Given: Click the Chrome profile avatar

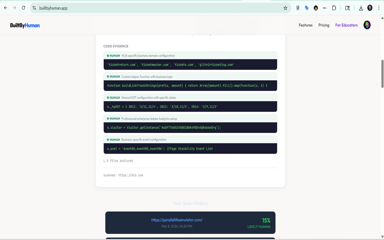Looking at the screenshot, I should point(370,8).
